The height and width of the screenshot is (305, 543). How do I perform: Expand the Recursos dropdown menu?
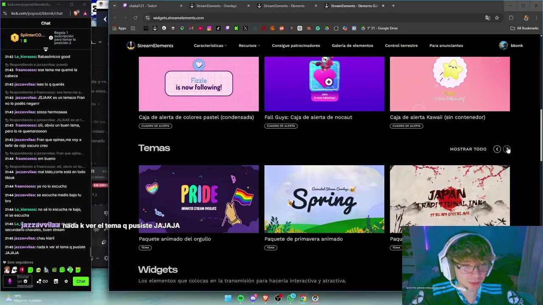click(249, 45)
